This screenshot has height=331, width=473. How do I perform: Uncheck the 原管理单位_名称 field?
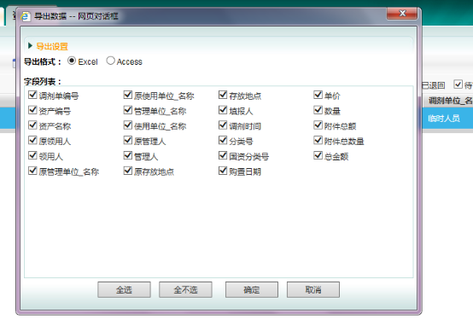tap(32, 171)
